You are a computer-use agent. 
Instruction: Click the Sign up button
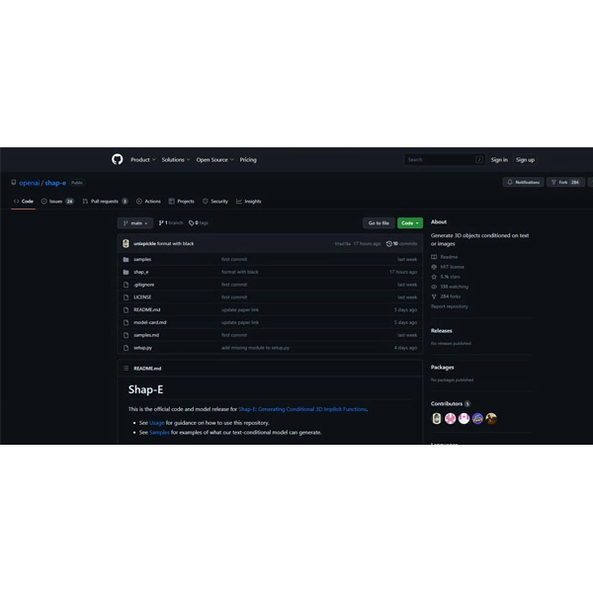(x=525, y=159)
